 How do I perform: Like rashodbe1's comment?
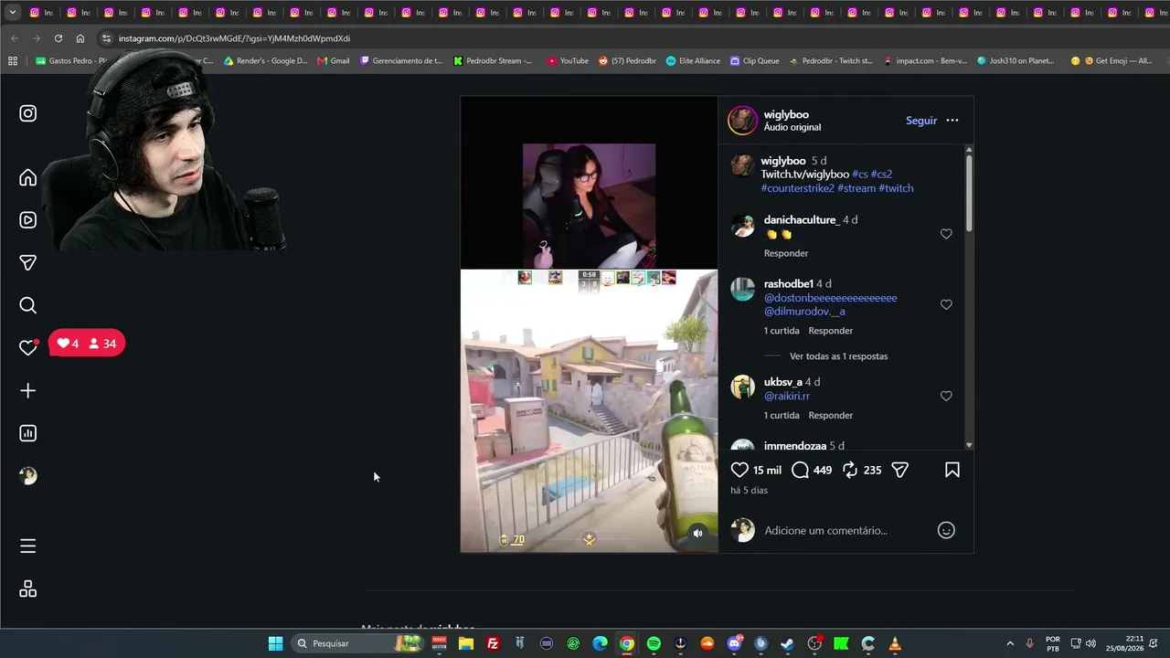[x=946, y=304]
